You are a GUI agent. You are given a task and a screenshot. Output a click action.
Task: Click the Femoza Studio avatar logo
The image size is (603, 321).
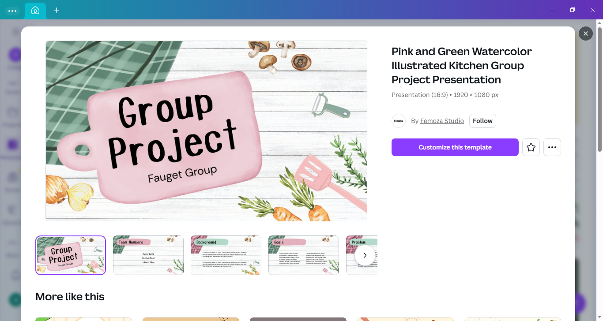(x=399, y=121)
